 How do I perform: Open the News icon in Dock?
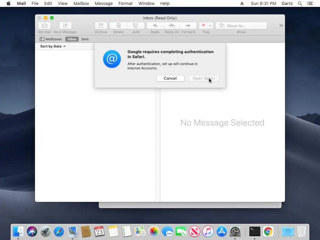coord(194,232)
